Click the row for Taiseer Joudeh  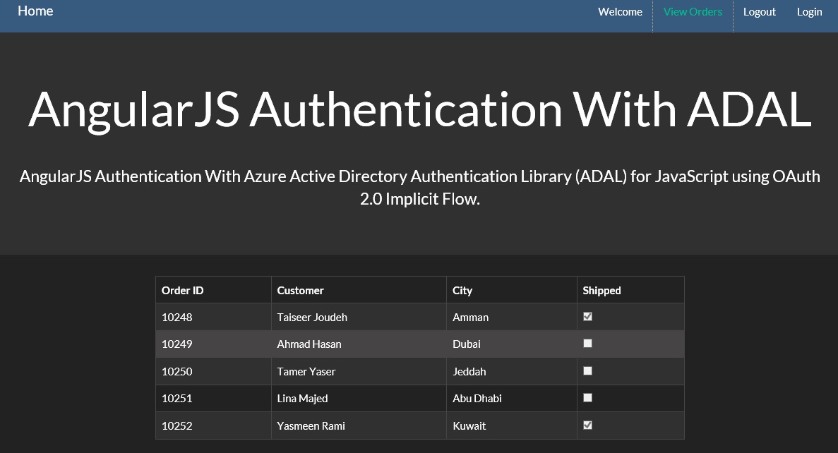(312, 317)
